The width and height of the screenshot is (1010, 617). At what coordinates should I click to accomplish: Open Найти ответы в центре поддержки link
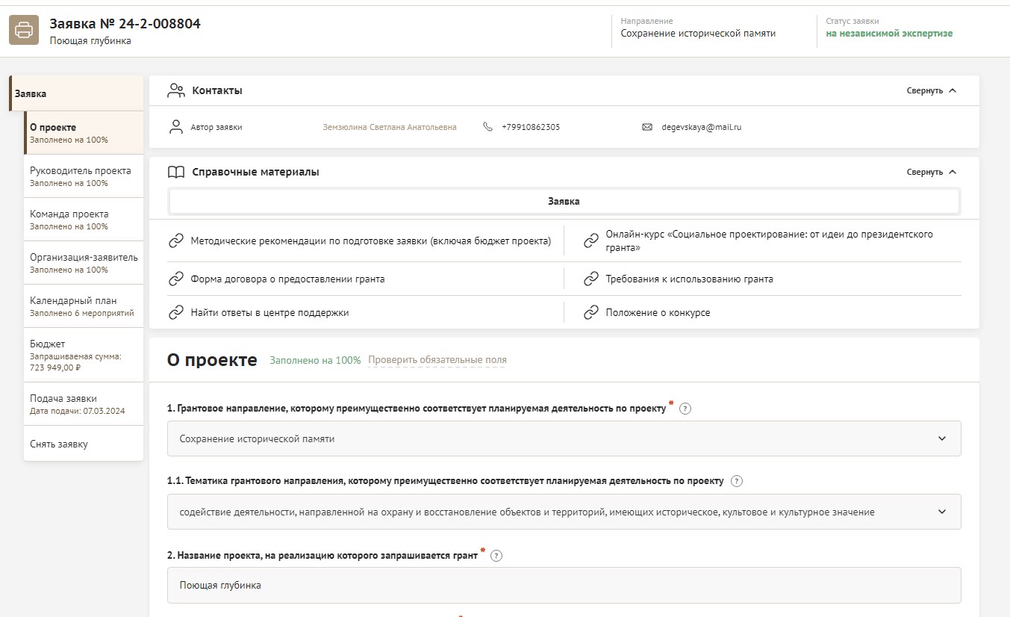(x=269, y=312)
